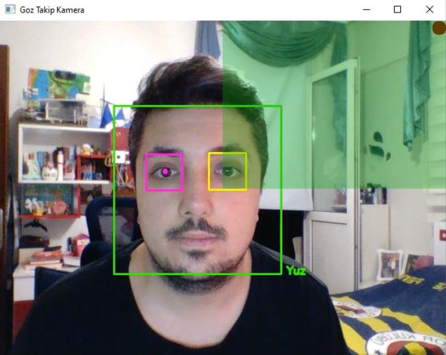Click the eye inside the yellow box
Viewport: 446px width, 355px height.
(x=226, y=172)
